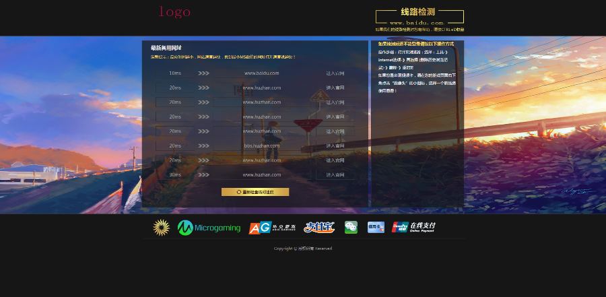The width and height of the screenshot is (606, 297).
Task: Click 进入官网 in the 30ms row
Action: pyautogui.click(x=335, y=175)
